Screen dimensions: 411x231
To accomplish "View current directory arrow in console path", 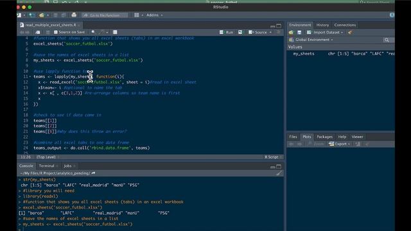I will tap(93, 173).
